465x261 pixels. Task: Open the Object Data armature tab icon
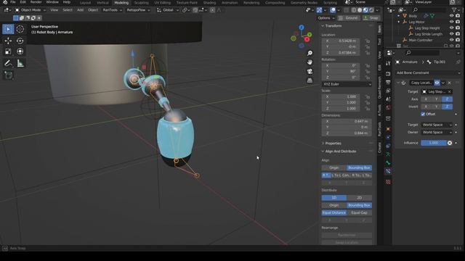388,154
